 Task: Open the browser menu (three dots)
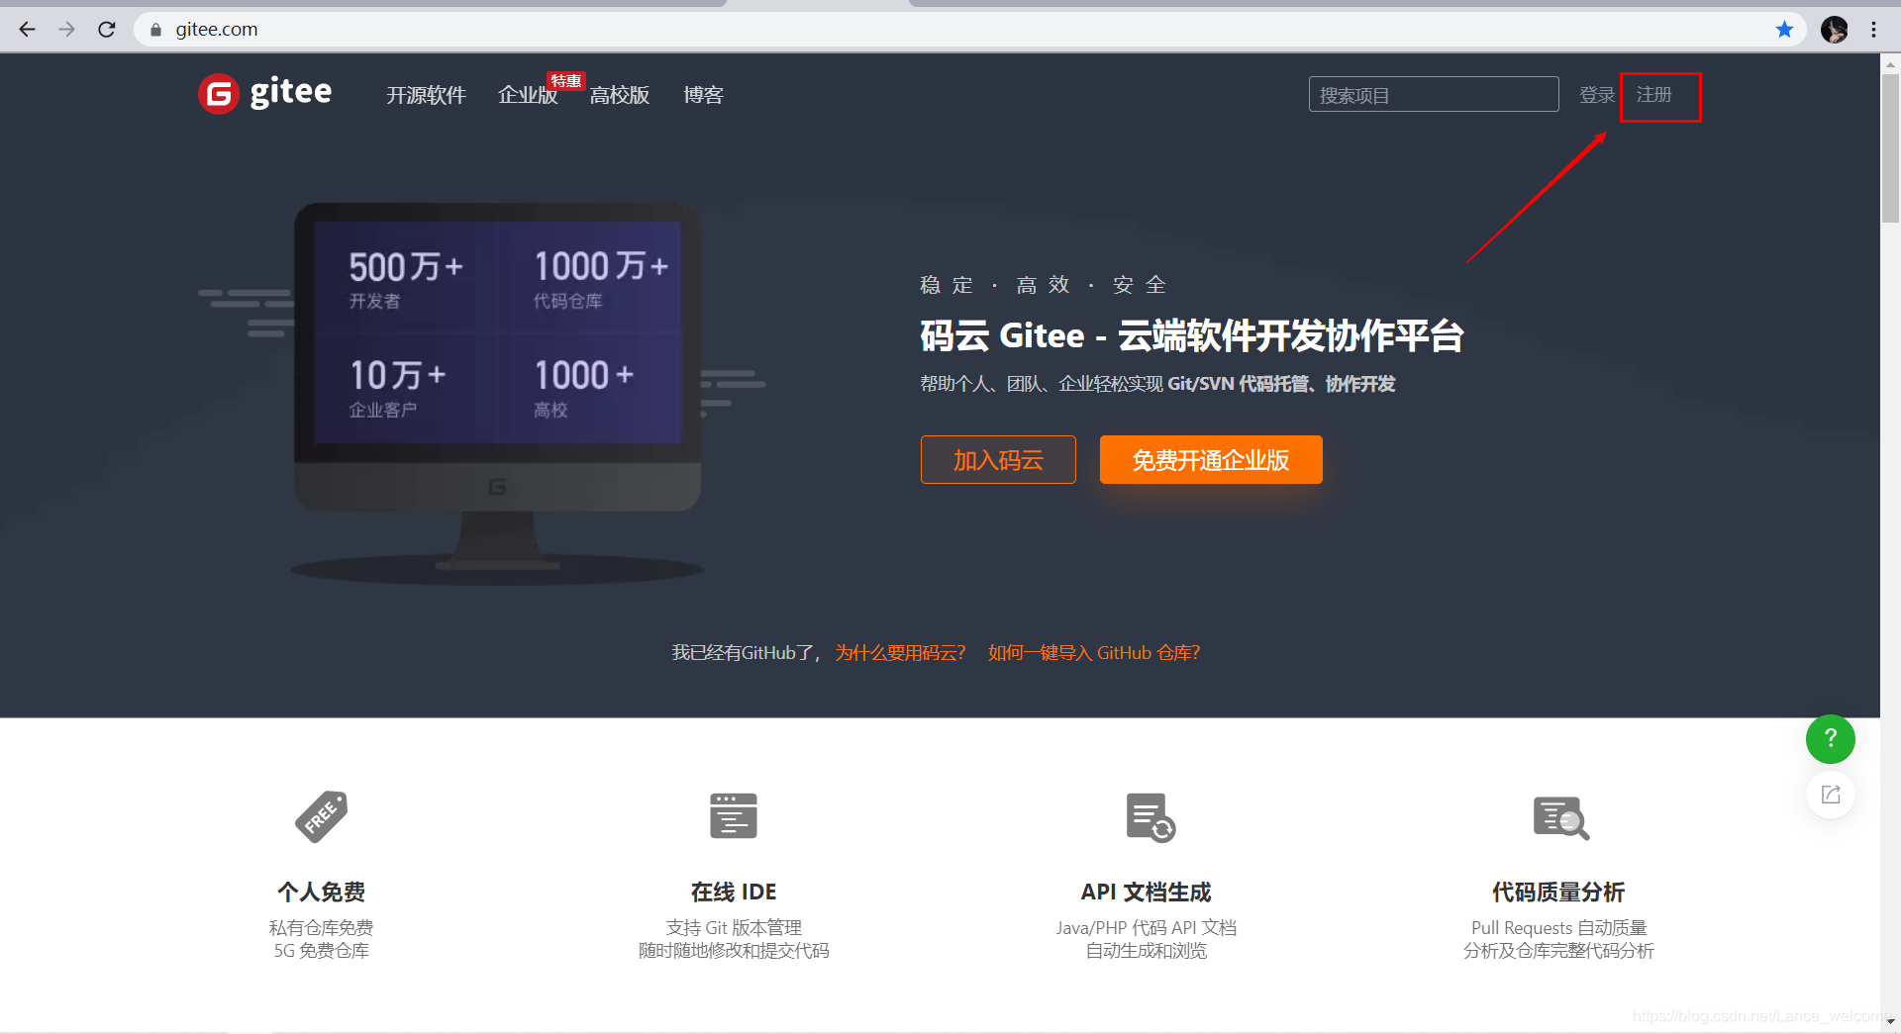click(x=1874, y=29)
